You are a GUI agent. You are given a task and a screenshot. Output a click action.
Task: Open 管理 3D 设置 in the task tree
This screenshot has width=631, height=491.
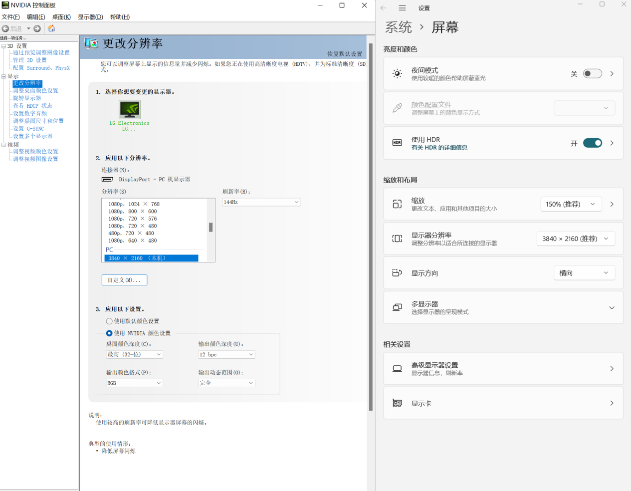coord(30,60)
